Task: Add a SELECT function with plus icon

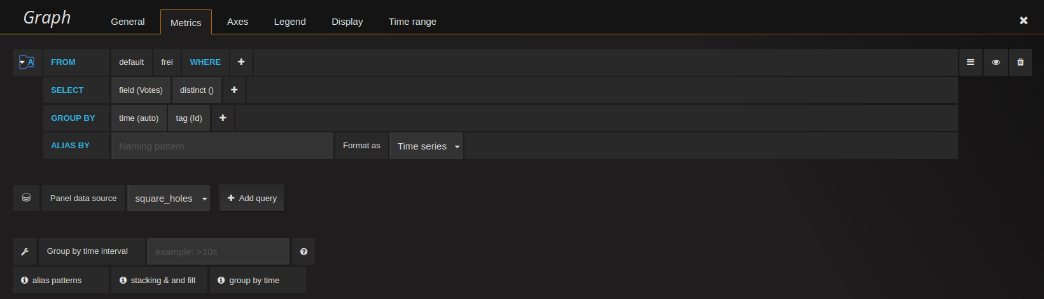Action: click(x=234, y=90)
